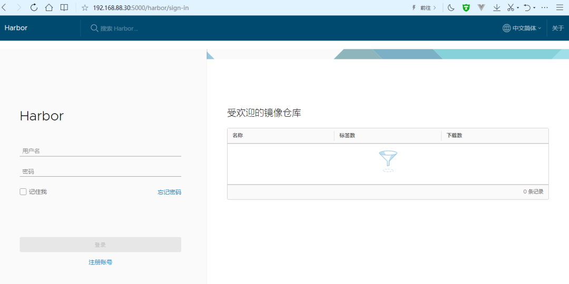Focus the 密码 password field
Screen dimensions: 569x284
(x=100, y=171)
